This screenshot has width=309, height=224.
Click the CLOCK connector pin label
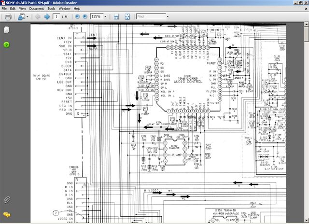67,66
